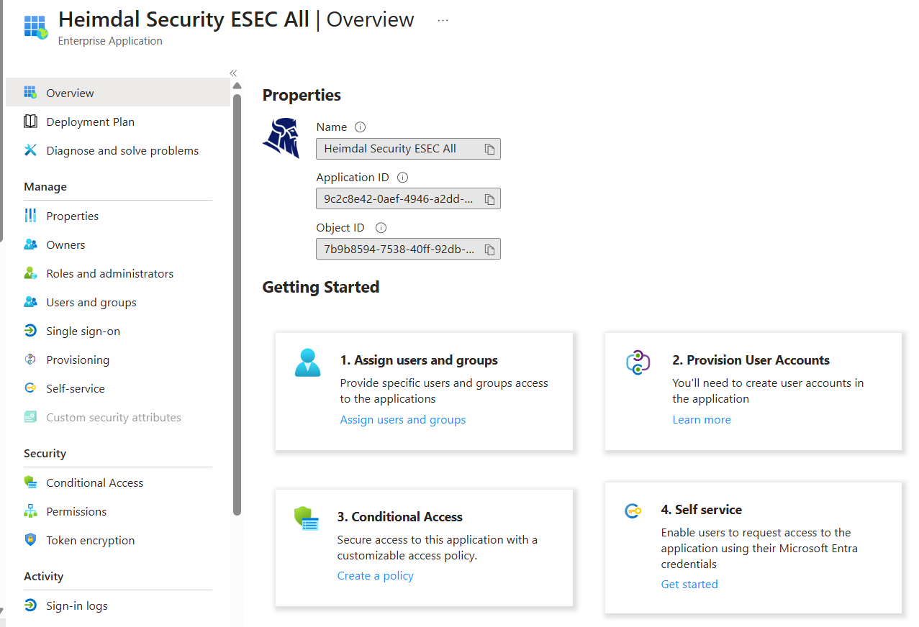The width and height of the screenshot is (919, 627).
Task: Click the Users and groups icon
Action: tap(30, 302)
